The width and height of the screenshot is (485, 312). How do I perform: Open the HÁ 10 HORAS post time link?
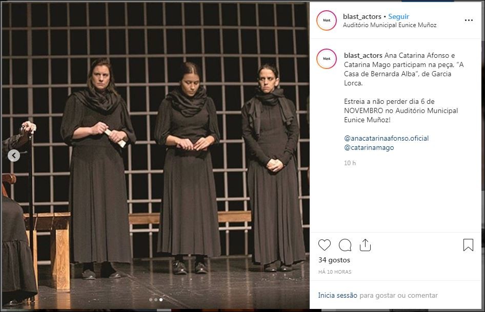point(335,272)
